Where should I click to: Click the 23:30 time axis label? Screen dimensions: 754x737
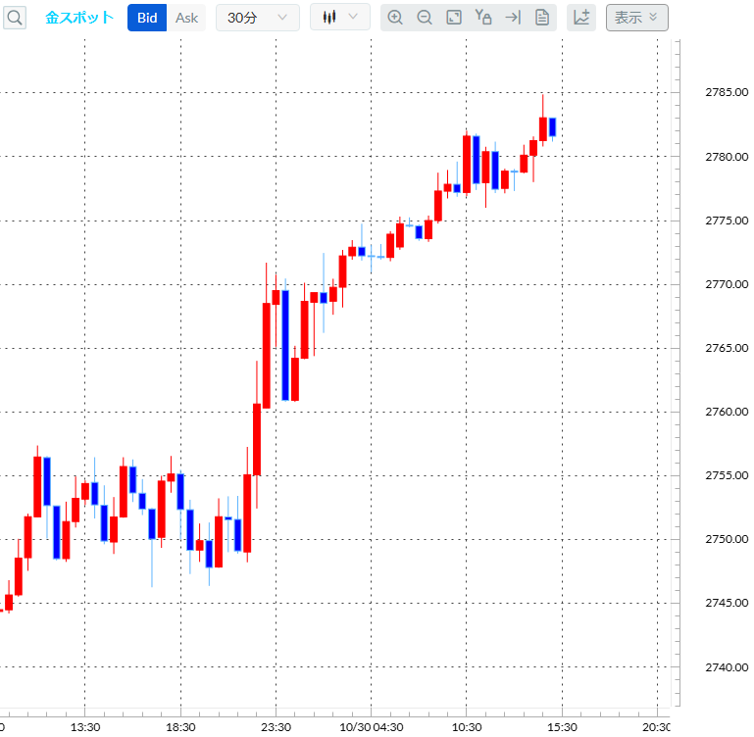click(x=276, y=727)
